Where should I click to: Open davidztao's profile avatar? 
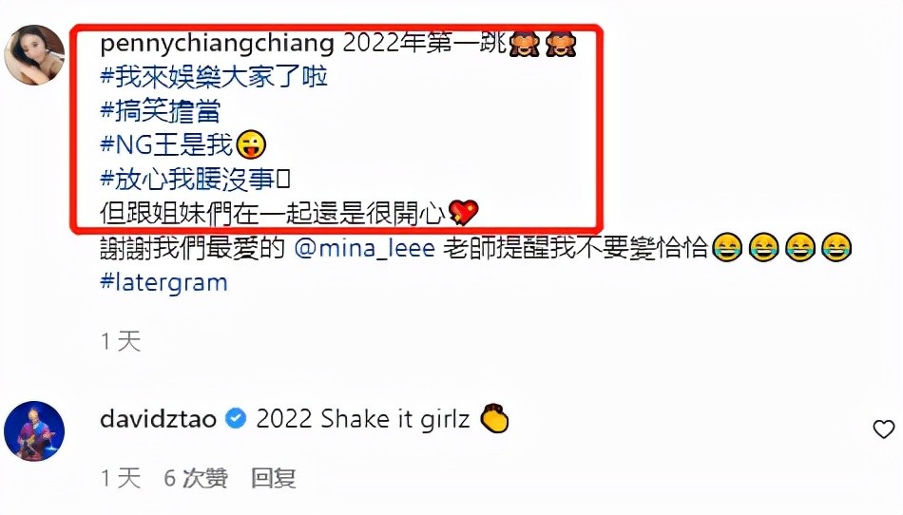point(34,431)
